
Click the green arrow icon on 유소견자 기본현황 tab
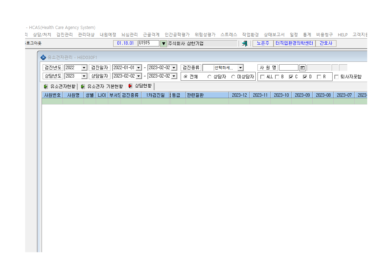pos(82,87)
